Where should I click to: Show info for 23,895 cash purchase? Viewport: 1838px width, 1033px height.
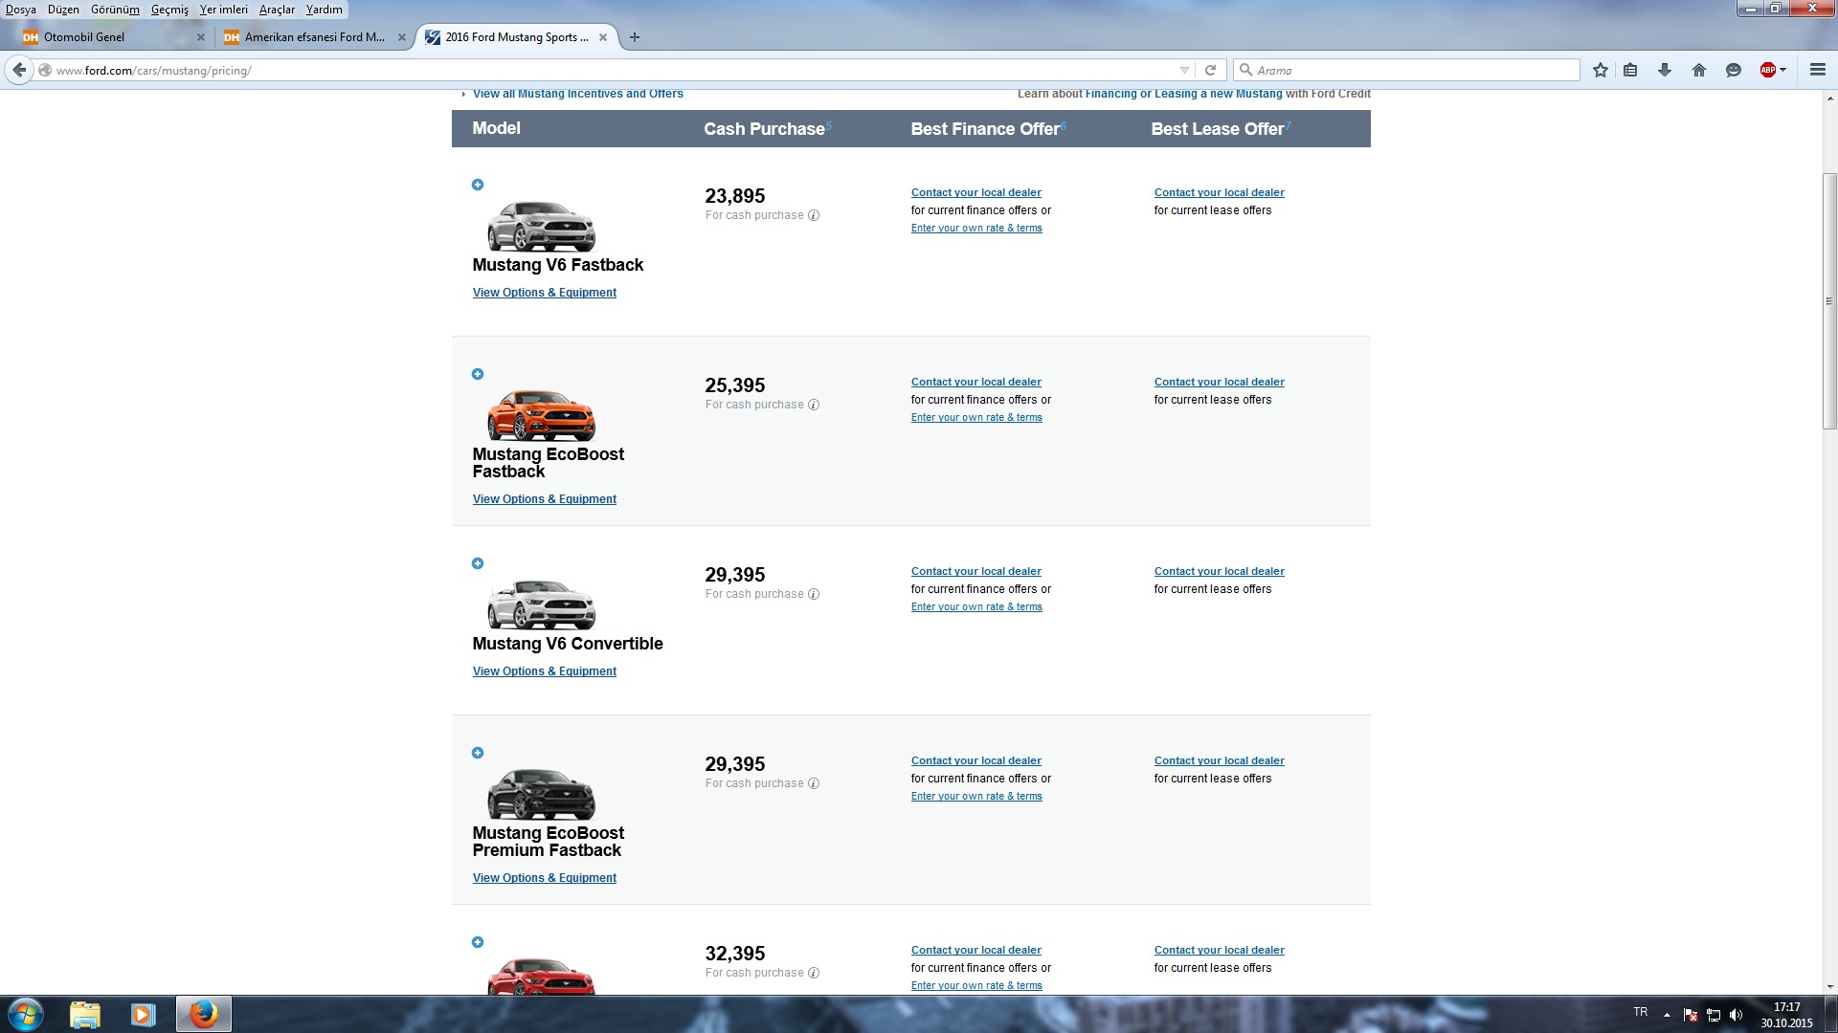click(x=814, y=215)
